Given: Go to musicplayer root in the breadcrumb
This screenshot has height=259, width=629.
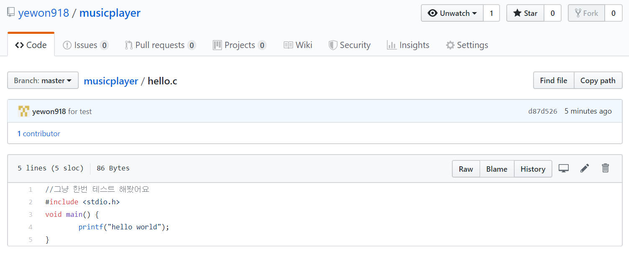Looking at the screenshot, I should [111, 81].
